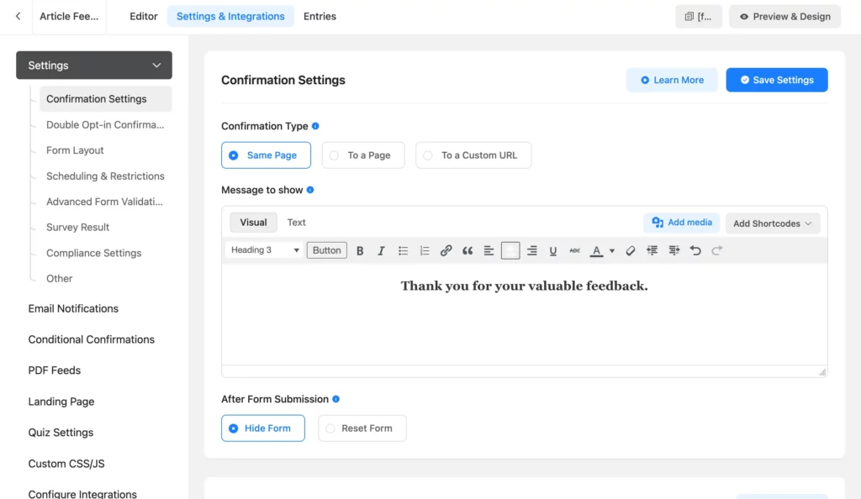Select the To a Custom URL option
The height and width of the screenshot is (499, 861).
click(473, 155)
